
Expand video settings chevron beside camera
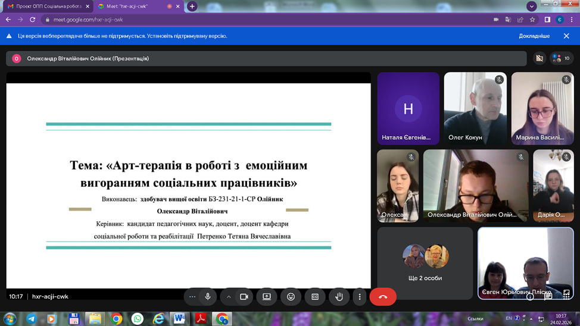[x=229, y=296]
